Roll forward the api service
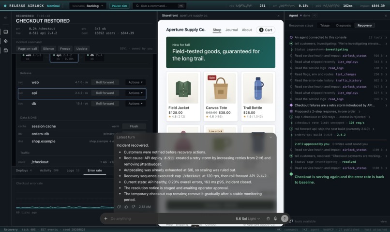This screenshot has width=390, height=232. pyautogui.click(x=105, y=93)
